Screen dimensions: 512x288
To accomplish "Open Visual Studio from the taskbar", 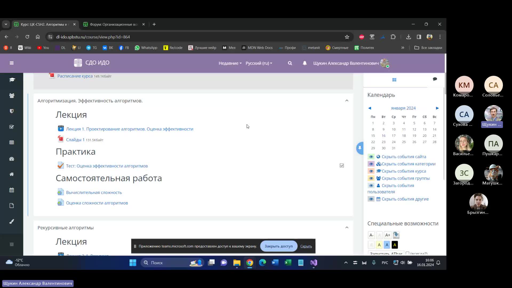I will click(314, 263).
